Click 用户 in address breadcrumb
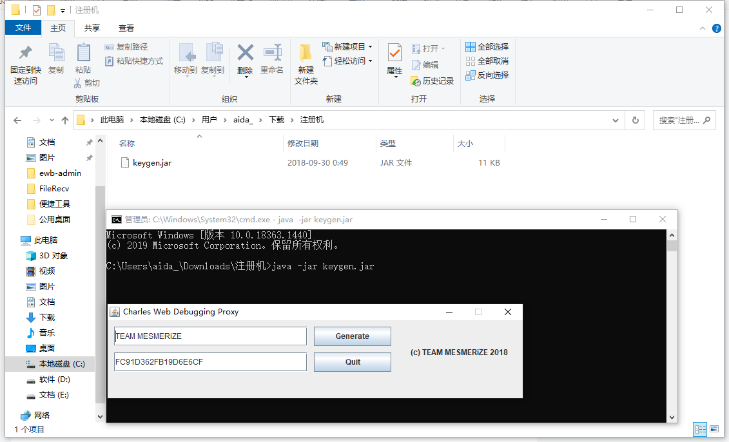 click(x=209, y=120)
